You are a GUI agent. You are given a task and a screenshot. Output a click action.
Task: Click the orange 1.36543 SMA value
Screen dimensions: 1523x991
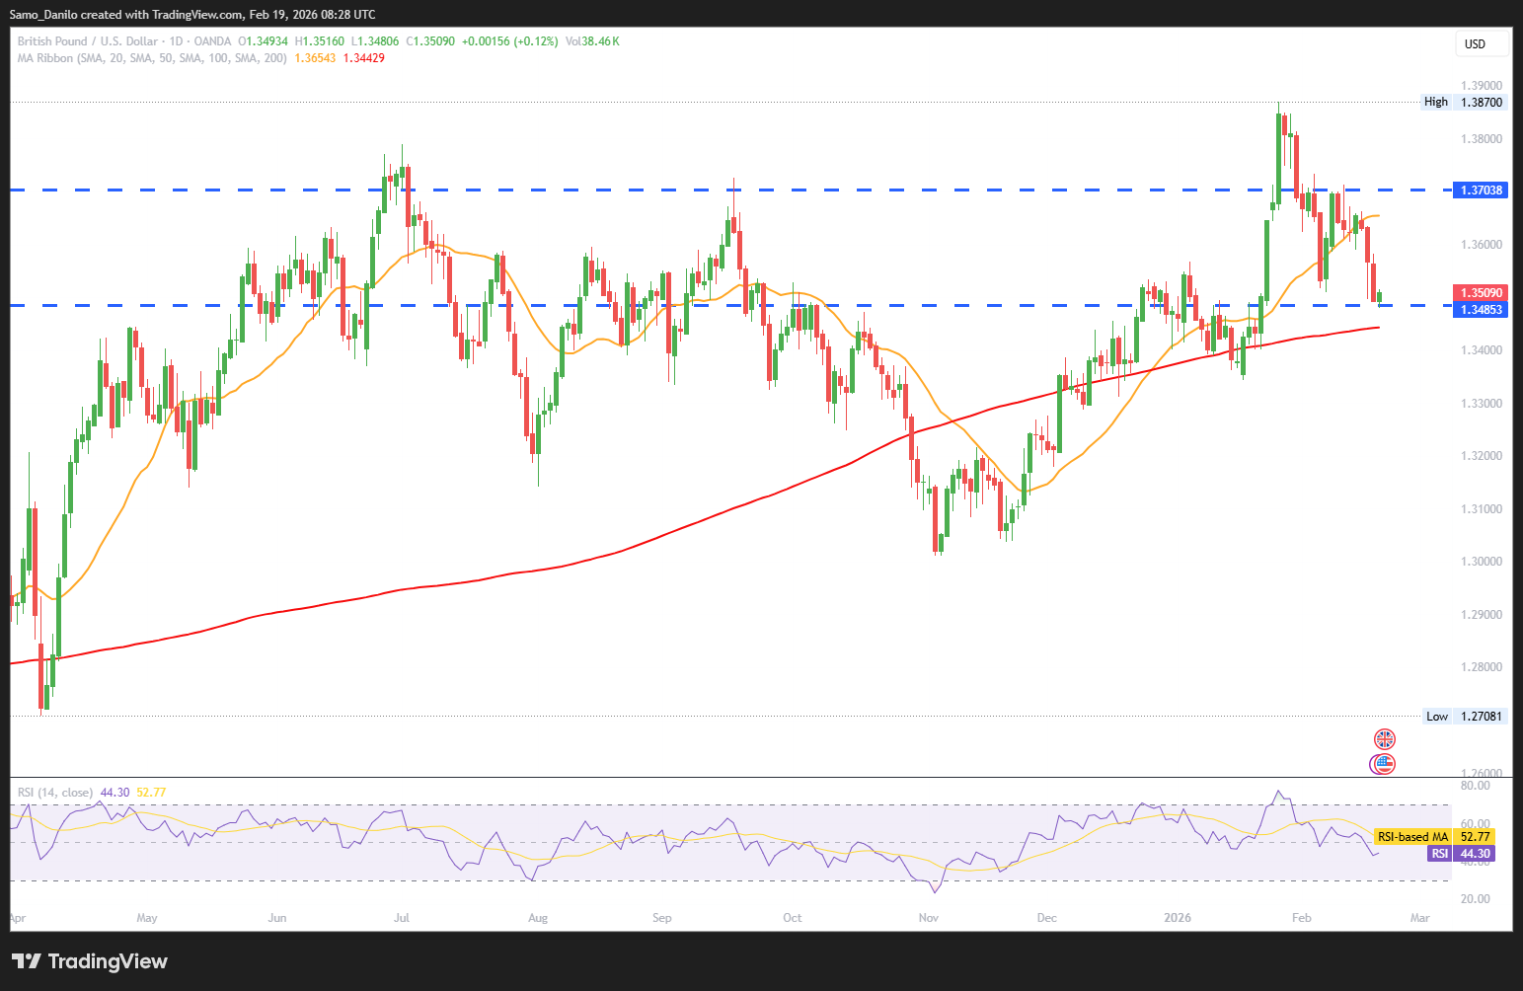click(x=315, y=58)
